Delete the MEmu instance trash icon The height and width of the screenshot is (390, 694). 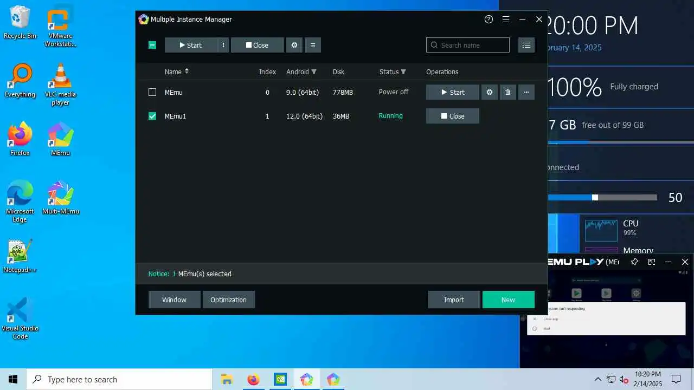click(508, 92)
